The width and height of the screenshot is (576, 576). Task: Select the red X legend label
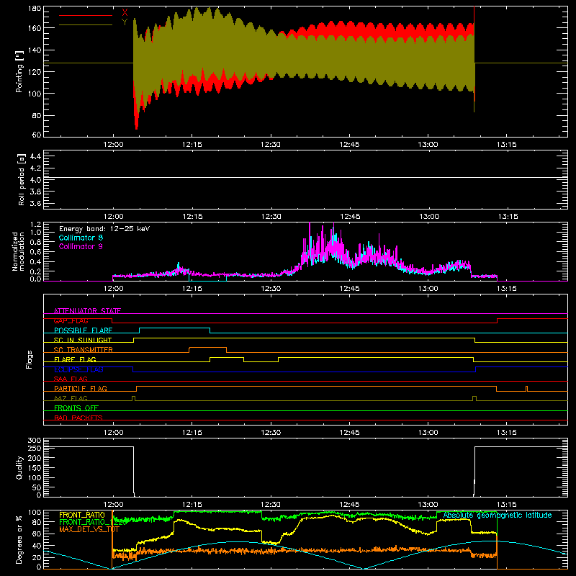[125, 13]
